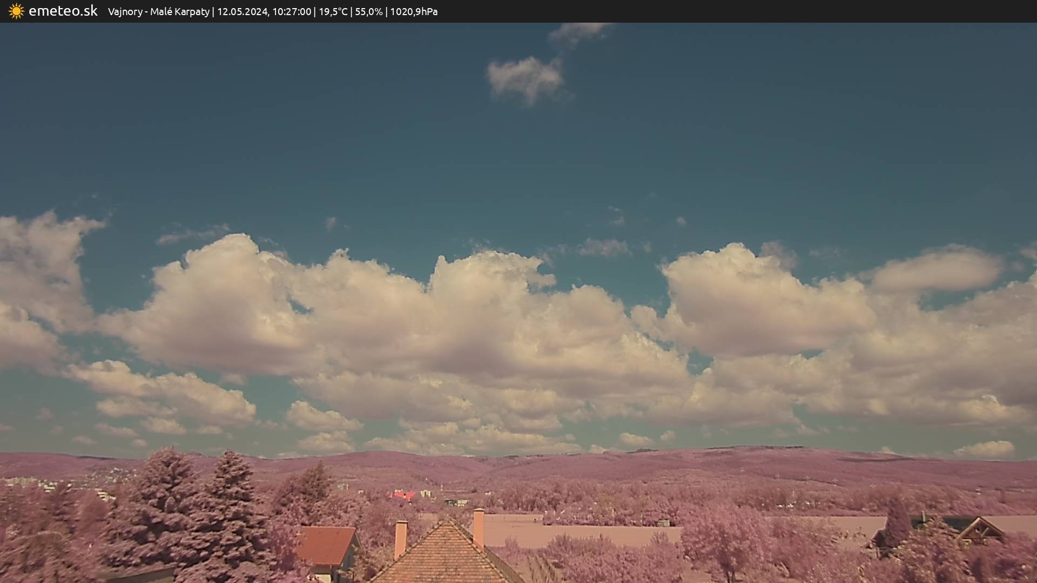Click the left chimney on tiled roof
Viewport: 1037px width, 583px height.
[400, 539]
